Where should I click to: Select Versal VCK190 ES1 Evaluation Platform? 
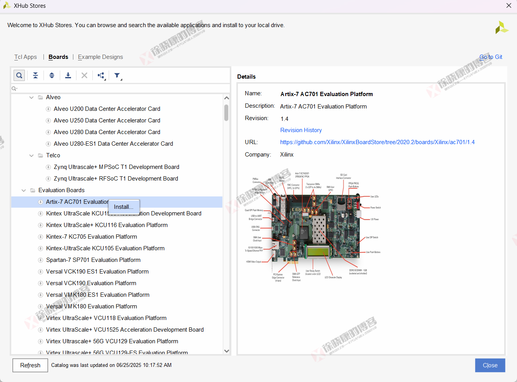97,272
